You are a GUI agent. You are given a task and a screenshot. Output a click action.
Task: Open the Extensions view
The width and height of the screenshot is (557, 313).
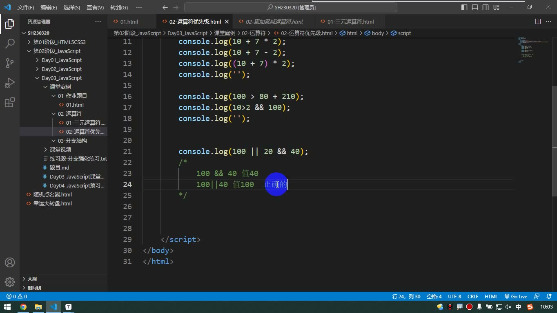tap(10, 102)
